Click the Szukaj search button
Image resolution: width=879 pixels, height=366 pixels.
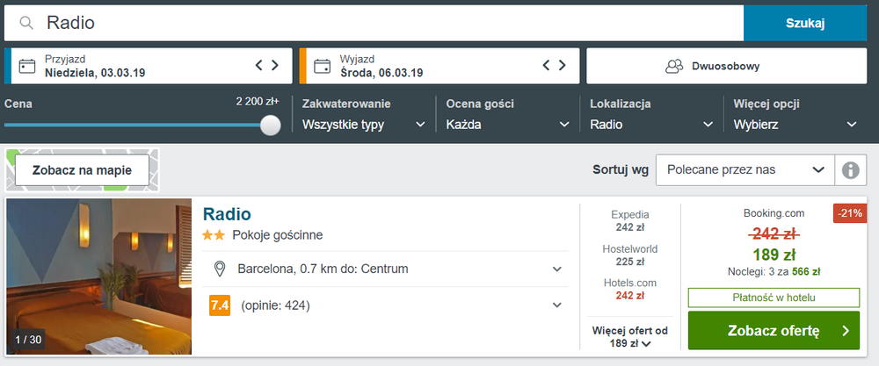click(x=805, y=24)
